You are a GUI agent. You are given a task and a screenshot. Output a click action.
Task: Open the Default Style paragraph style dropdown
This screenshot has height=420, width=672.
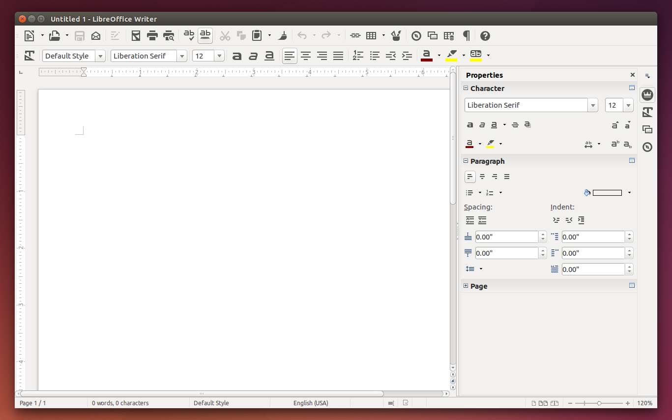101,56
